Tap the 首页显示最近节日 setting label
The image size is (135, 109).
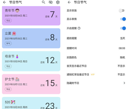[x=77, y=66]
